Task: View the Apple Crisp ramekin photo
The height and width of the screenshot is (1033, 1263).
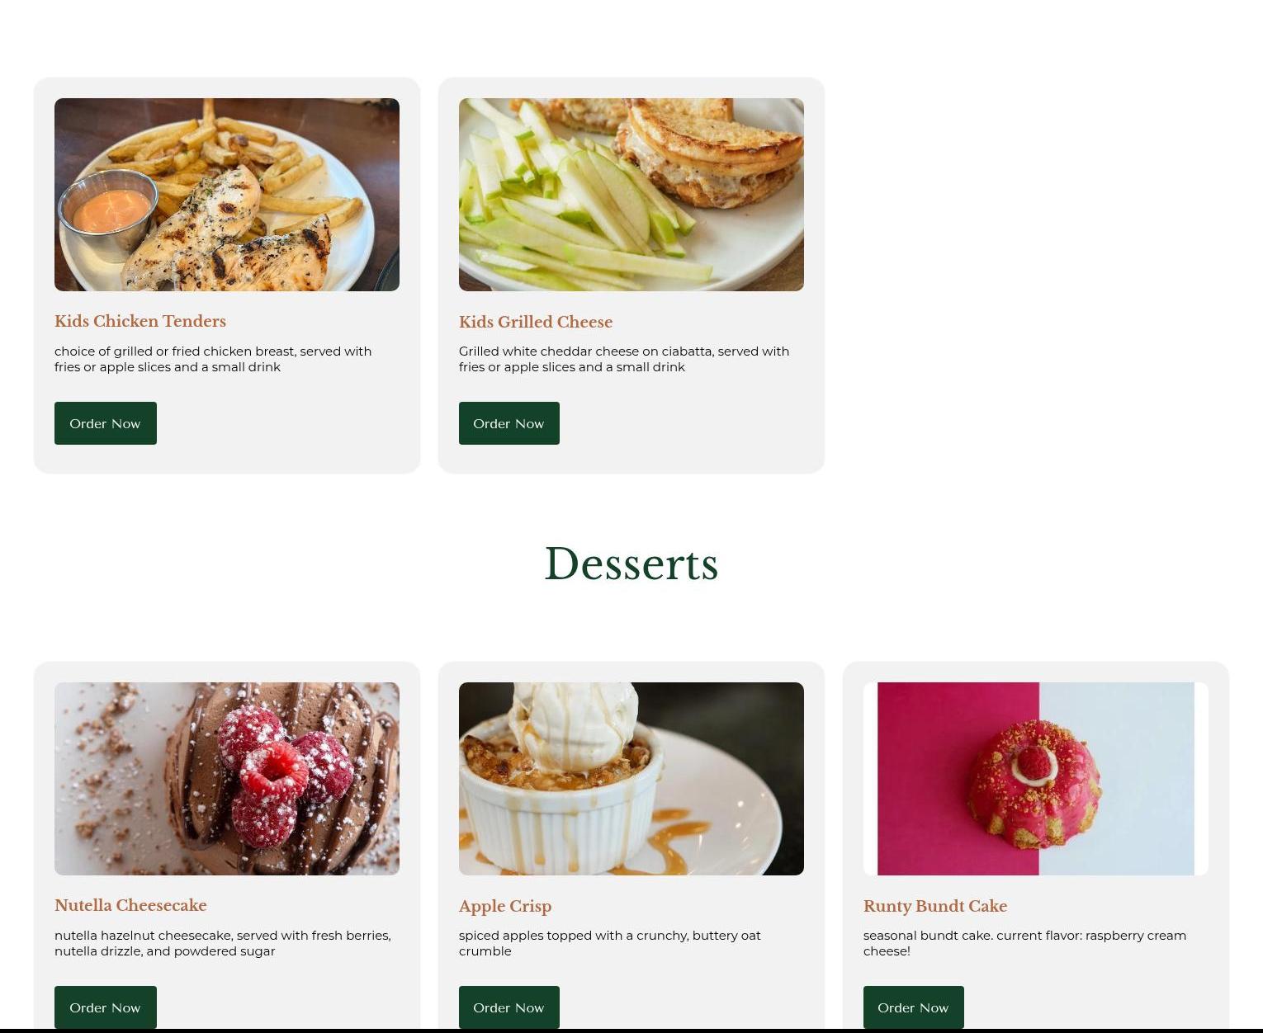Action: pos(631,779)
